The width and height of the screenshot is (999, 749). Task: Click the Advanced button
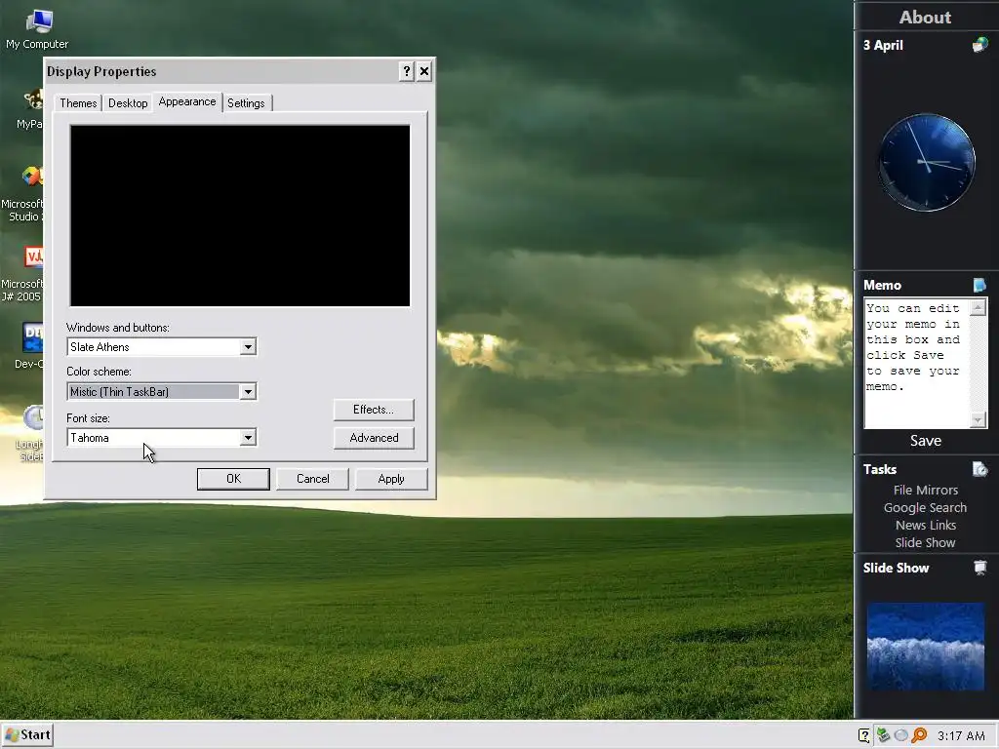point(374,438)
